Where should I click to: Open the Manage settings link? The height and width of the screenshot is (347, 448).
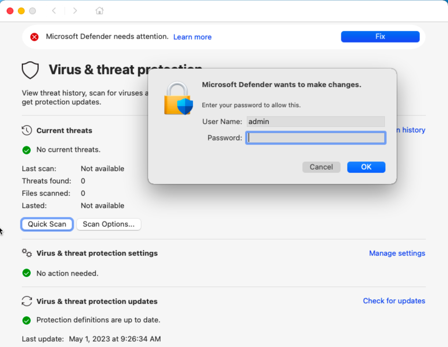point(397,253)
